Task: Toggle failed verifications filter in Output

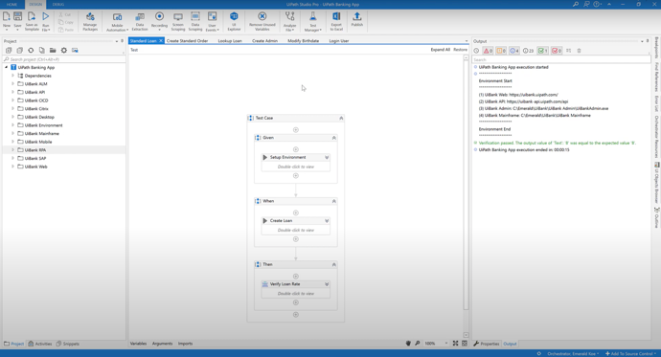Action: click(557, 51)
